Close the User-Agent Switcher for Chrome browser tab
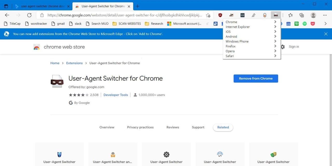 click(129, 6)
